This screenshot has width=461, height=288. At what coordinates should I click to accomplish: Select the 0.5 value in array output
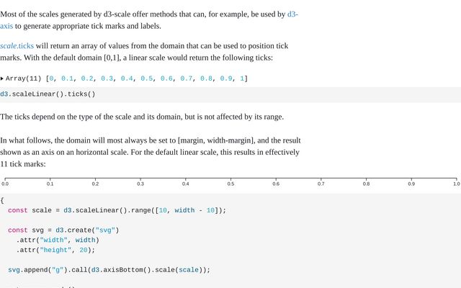pyautogui.click(x=146, y=78)
